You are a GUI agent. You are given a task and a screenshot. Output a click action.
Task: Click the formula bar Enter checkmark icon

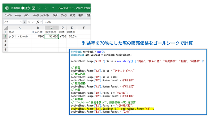tap(33, 22)
